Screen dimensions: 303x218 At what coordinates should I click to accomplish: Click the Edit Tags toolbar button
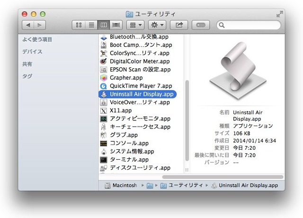pos(201,25)
